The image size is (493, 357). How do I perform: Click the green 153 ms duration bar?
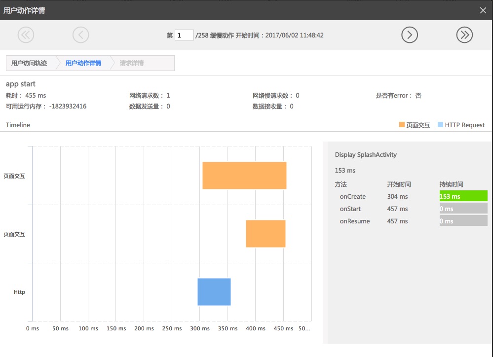click(463, 196)
